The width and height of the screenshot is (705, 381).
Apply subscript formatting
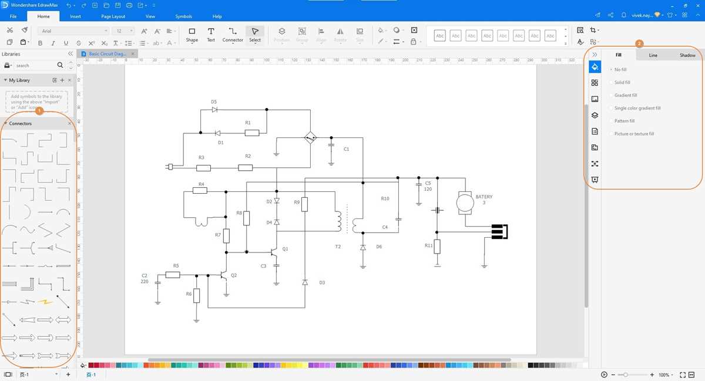104,43
